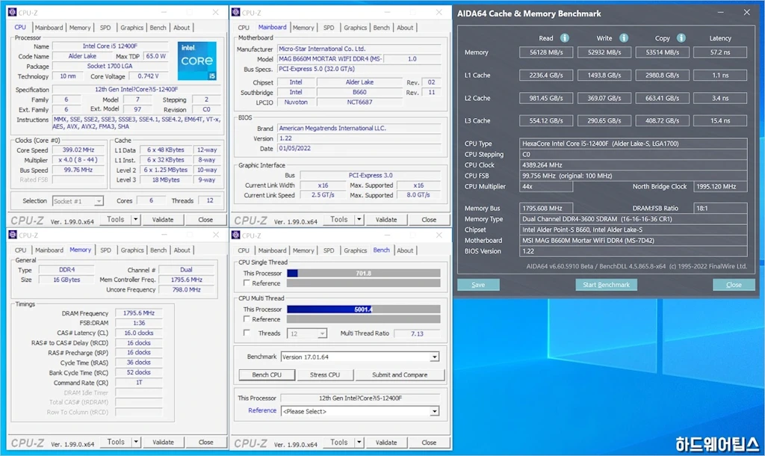
Task: Select Mainboard tab in Memory window
Action: [49, 250]
